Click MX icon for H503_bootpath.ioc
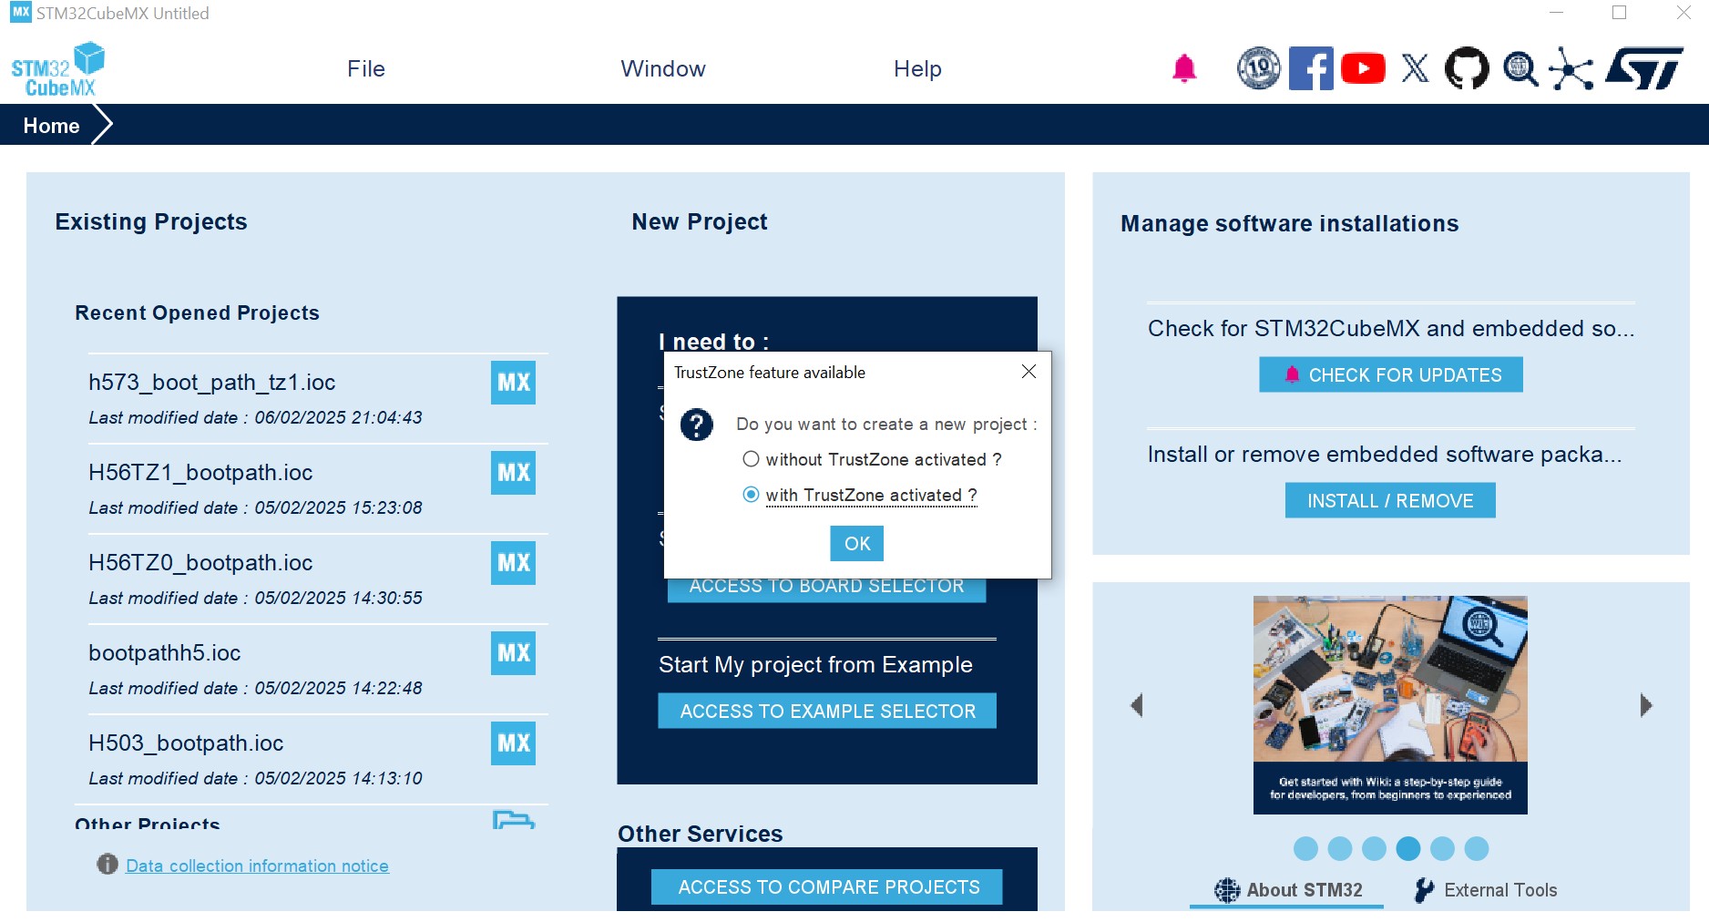Screen dimensions: 1709x922 point(513,743)
